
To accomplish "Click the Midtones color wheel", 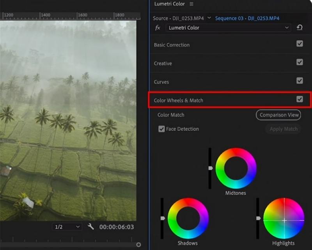I will click(236, 168).
